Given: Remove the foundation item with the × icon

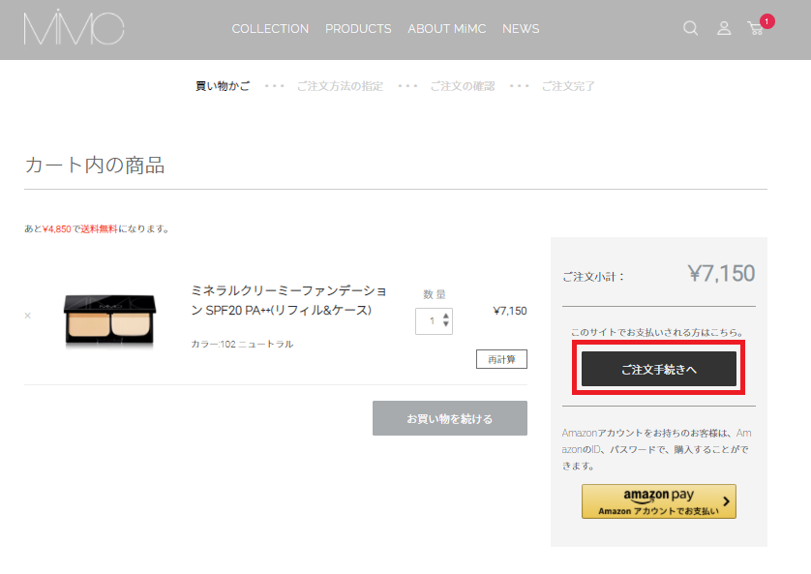Looking at the screenshot, I should click(27, 316).
